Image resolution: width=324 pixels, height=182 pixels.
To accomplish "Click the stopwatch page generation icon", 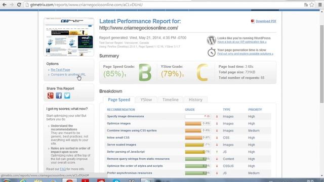I will point(212,52).
